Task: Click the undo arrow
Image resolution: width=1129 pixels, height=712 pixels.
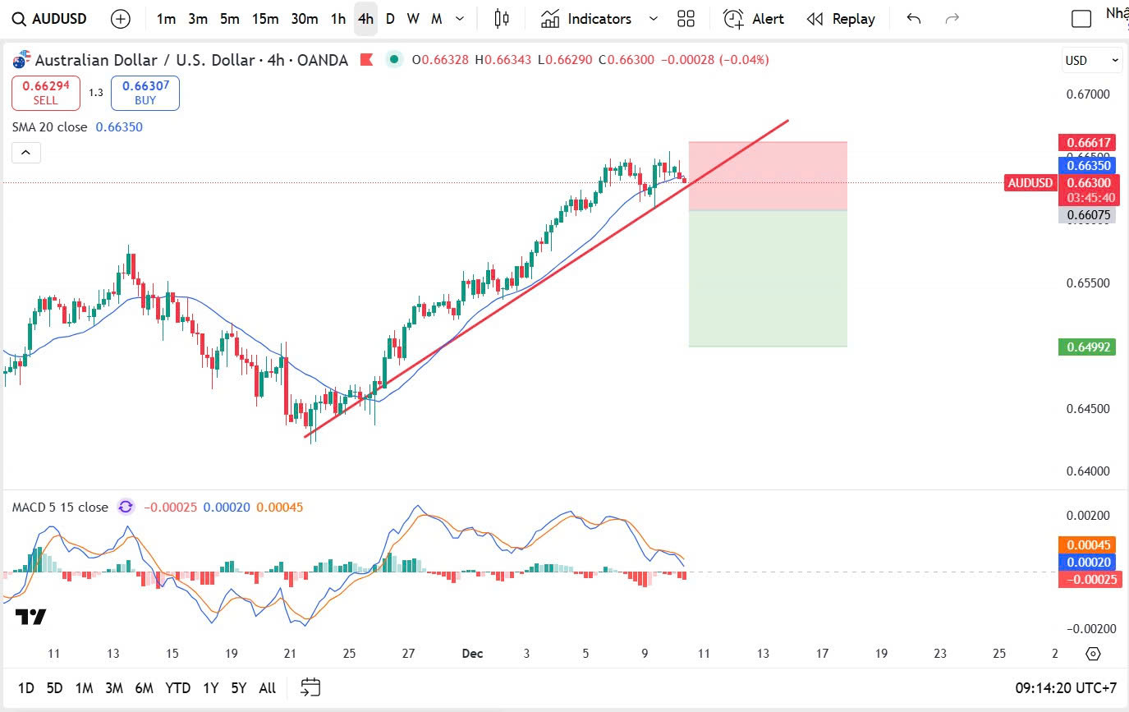Action: [x=914, y=19]
